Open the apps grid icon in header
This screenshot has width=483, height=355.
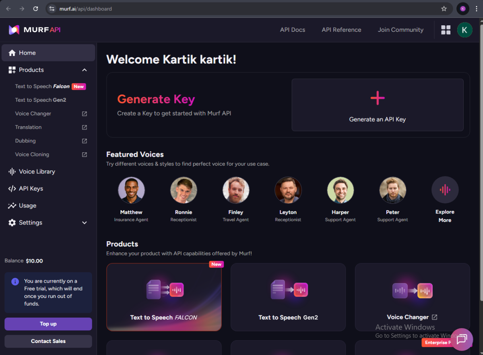click(446, 30)
